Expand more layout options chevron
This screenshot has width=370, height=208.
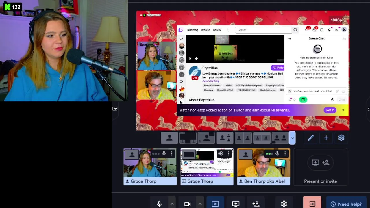(292, 138)
